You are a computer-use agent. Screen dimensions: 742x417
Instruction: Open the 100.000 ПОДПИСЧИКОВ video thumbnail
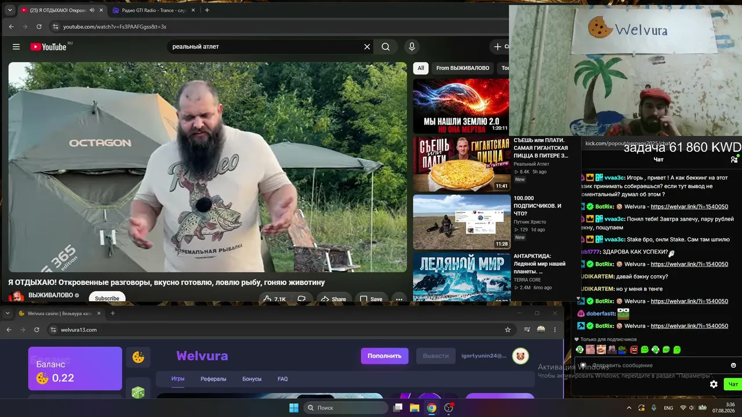point(461,222)
